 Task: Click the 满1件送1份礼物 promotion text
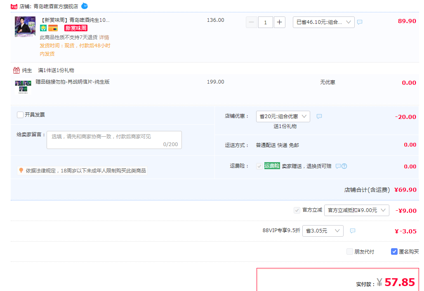pos(56,70)
